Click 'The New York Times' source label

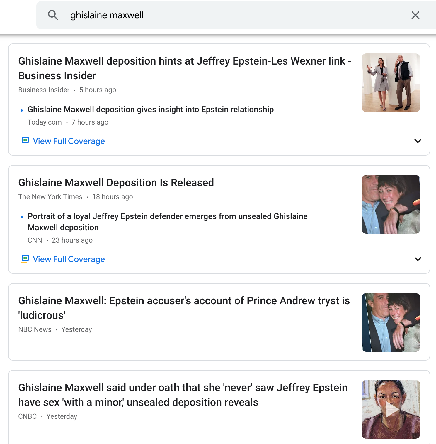tap(50, 197)
